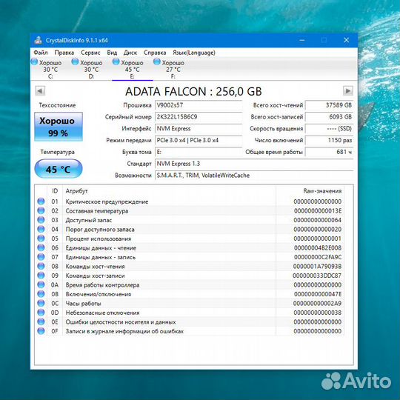Click status orb for Единицы данных - чтение

[x=41, y=247]
